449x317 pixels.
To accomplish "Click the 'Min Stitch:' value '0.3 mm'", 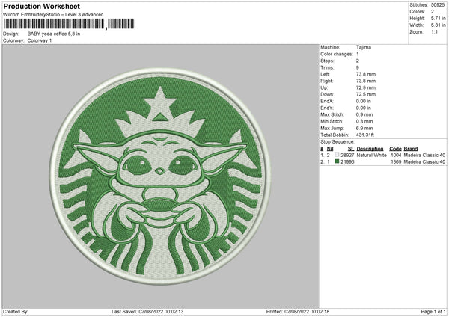I will click(364, 122).
